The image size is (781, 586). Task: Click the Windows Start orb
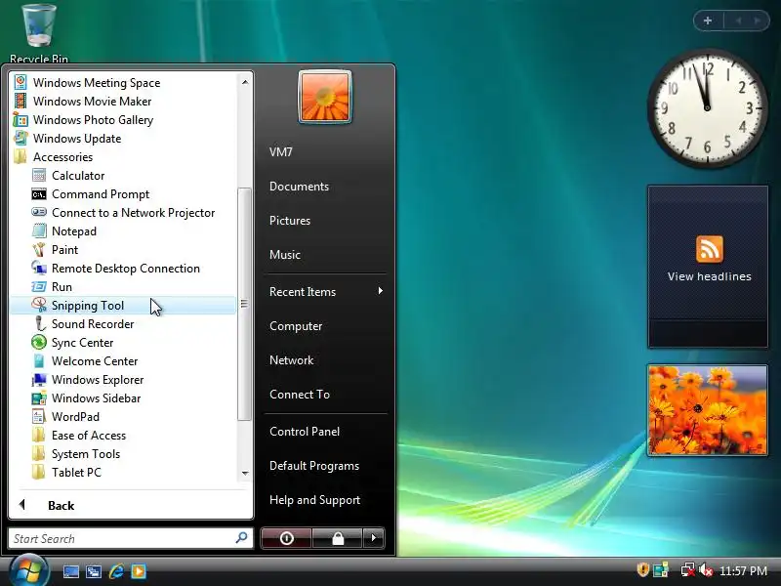[x=29, y=570]
